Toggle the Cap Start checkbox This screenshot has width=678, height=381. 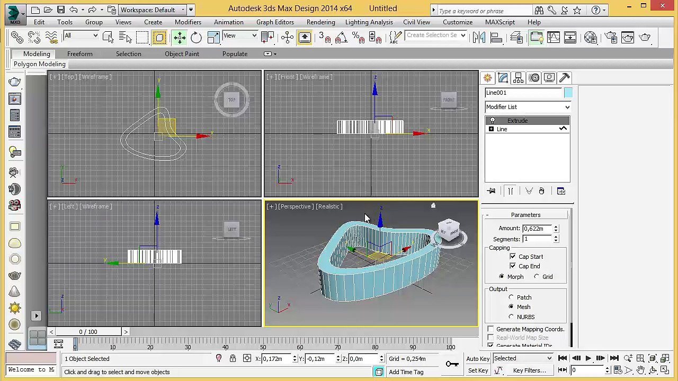pos(513,257)
